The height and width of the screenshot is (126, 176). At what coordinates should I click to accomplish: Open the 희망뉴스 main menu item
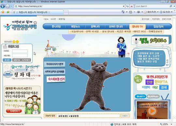pos(76,27)
